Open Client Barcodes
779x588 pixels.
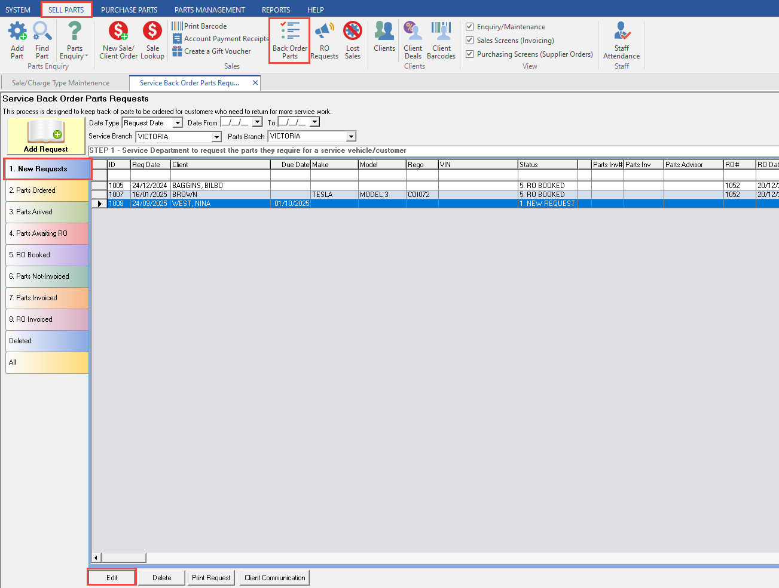tap(441, 40)
